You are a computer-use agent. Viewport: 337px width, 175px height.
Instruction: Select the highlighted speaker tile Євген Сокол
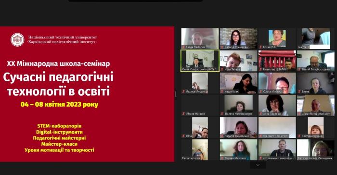[x=200, y=61]
